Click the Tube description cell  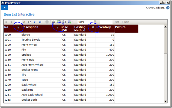point(41,80)
